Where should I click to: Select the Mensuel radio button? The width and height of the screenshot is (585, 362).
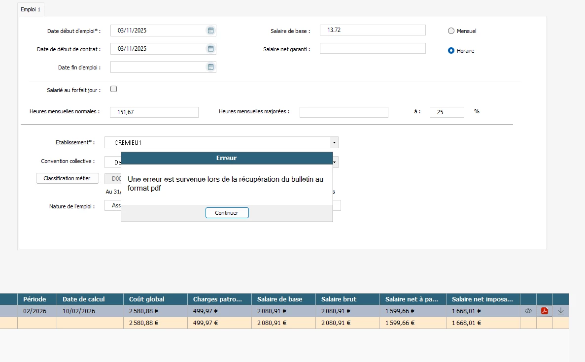tap(451, 31)
